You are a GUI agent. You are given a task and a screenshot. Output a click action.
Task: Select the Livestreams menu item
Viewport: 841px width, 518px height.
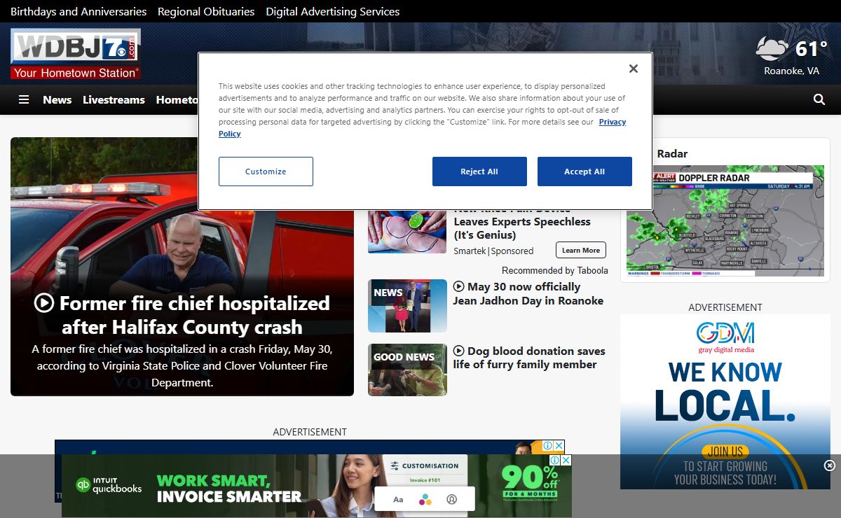tap(114, 99)
